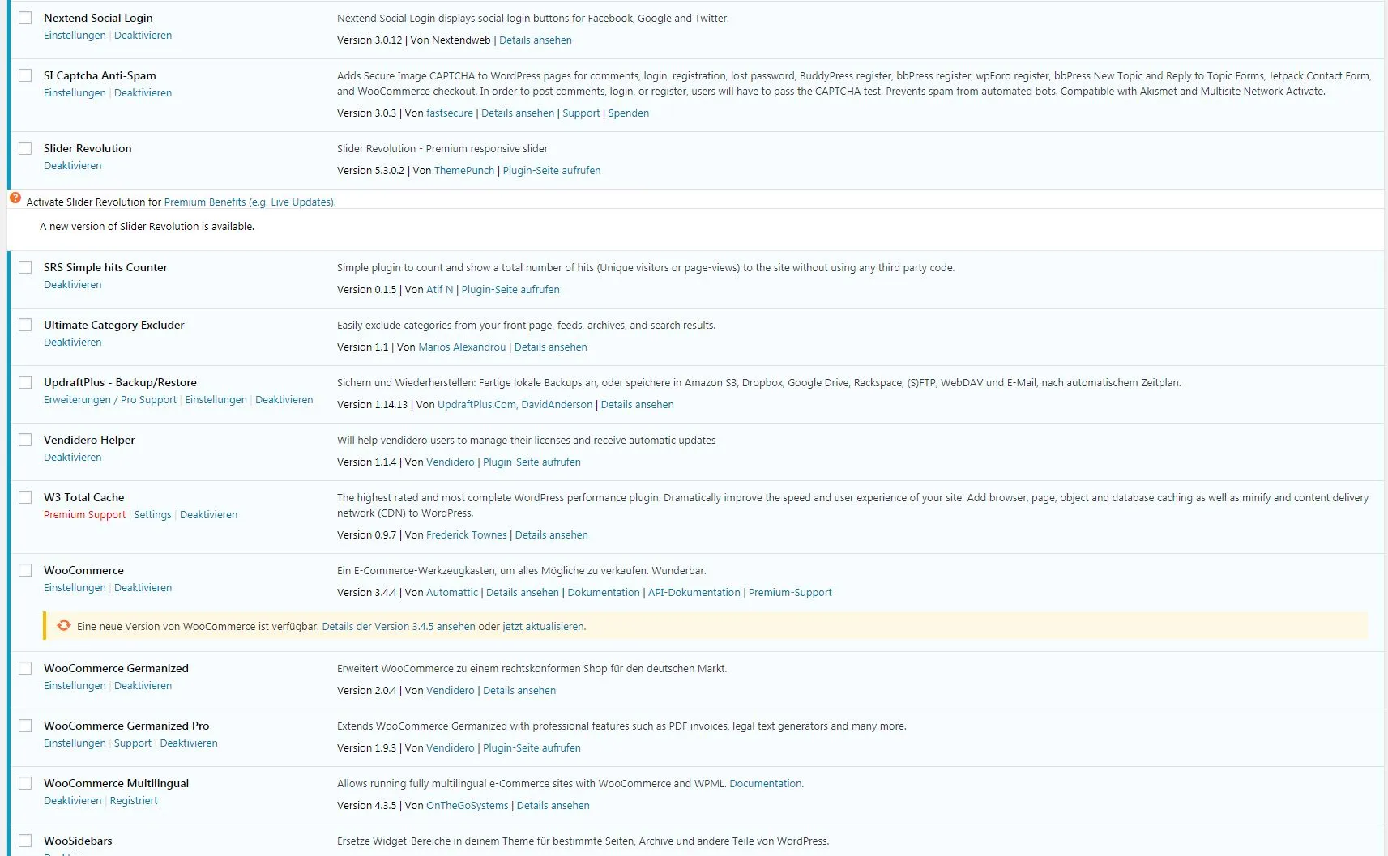Open the OnTheGoSystems author link
The image size is (1388, 856).
point(468,806)
